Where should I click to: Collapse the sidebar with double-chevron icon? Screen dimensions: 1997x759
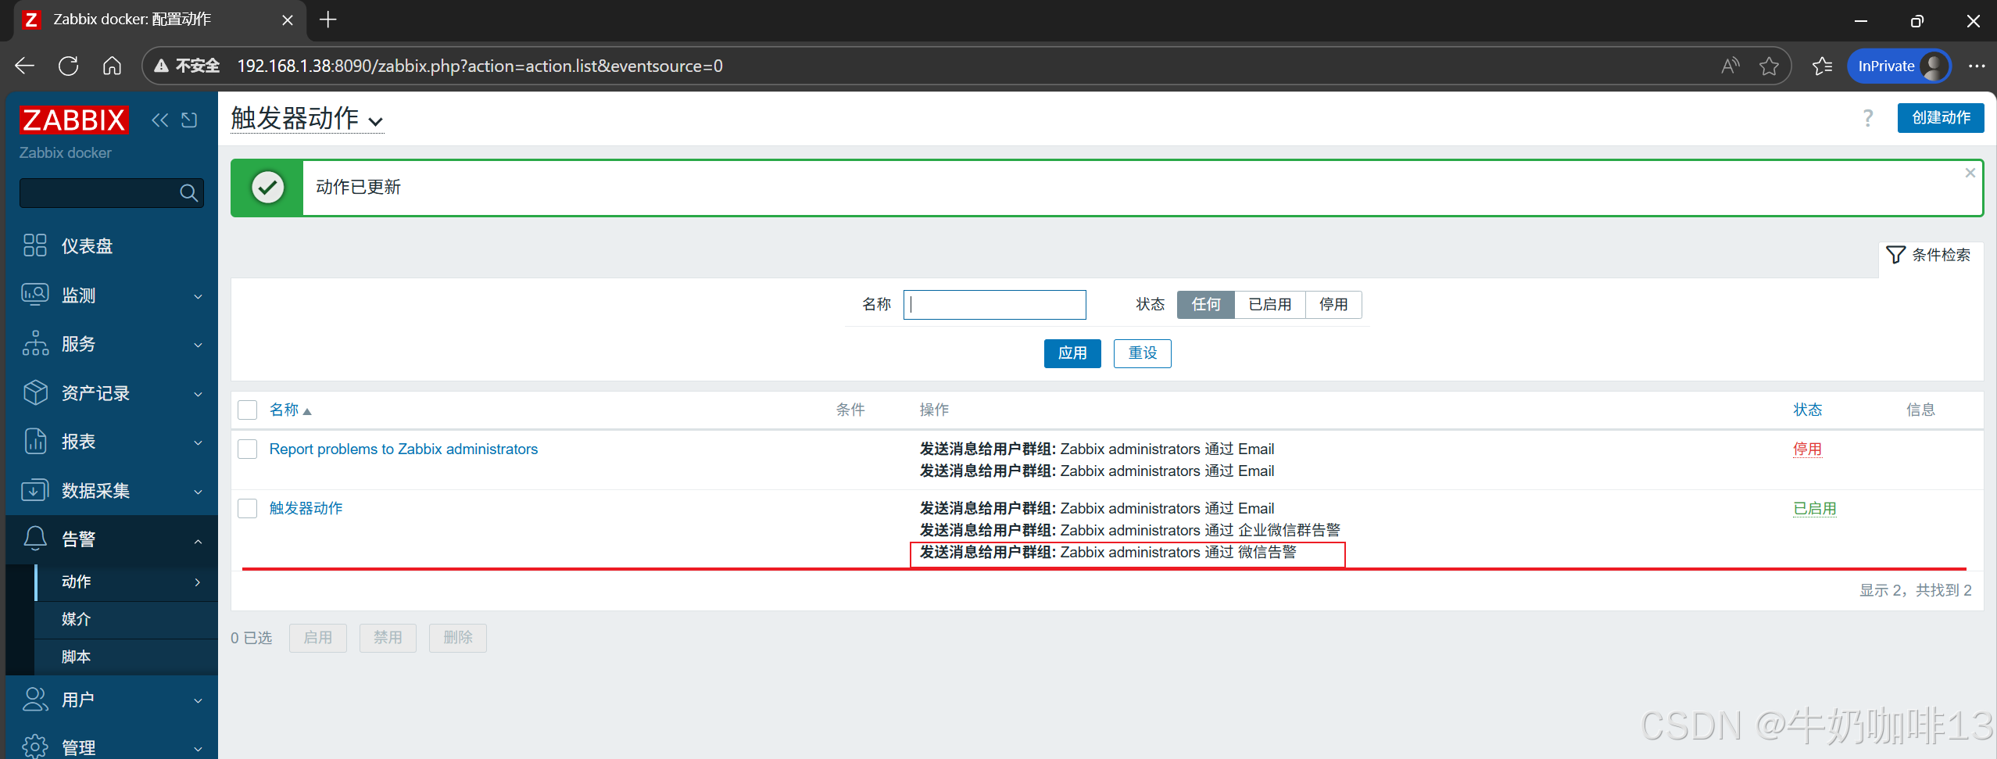pyautogui.click(x=159, y=120)
